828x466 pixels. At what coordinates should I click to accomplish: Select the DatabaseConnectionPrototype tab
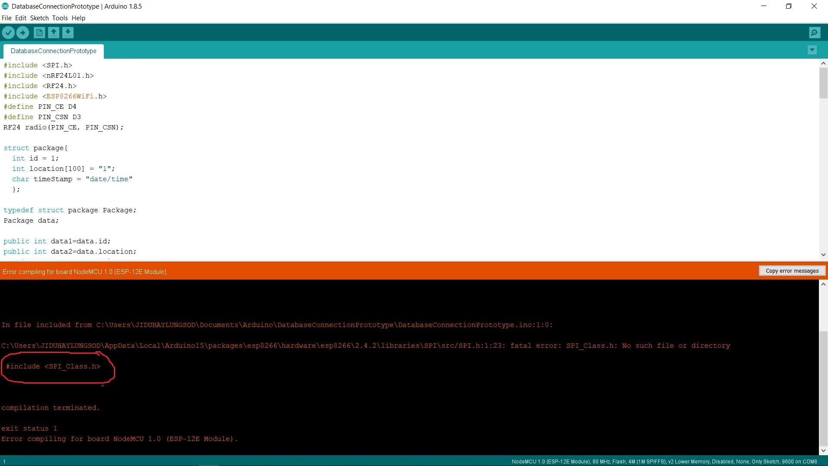(53, 50)
